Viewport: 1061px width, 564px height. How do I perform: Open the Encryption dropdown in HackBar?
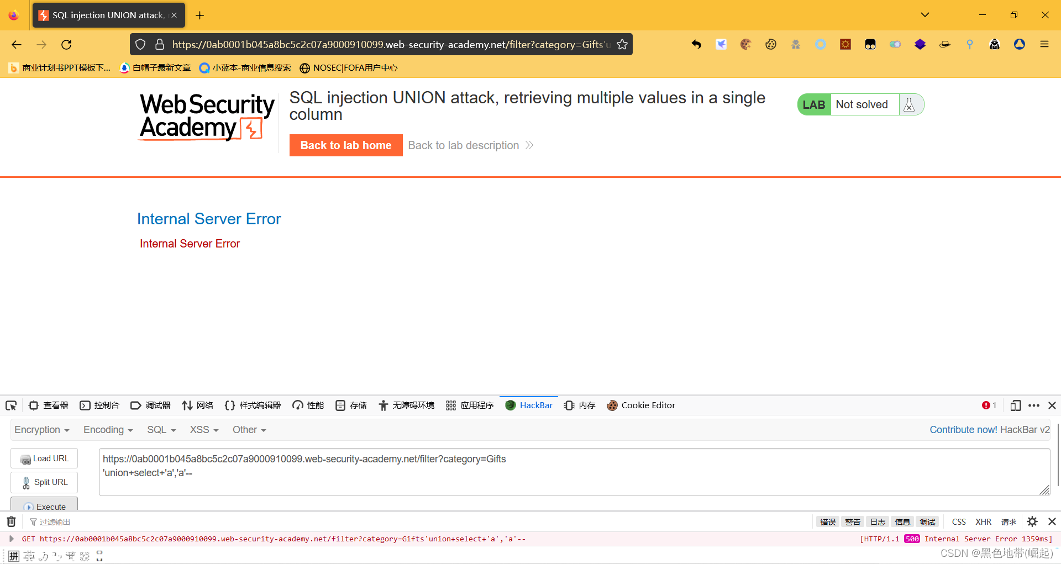point(41,430)
